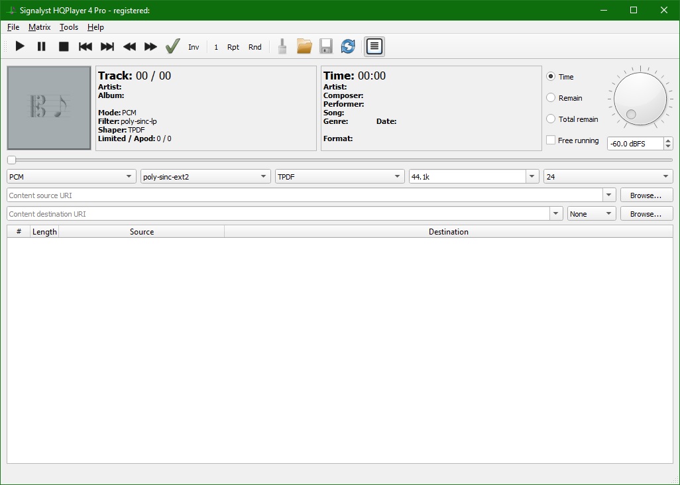Clear playlist with the brush icon
Screen dimensions: 680x485
click(x=282, y=46)
